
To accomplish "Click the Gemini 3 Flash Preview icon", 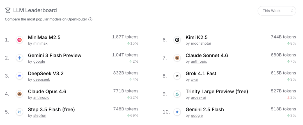I will tap(19, 58).
